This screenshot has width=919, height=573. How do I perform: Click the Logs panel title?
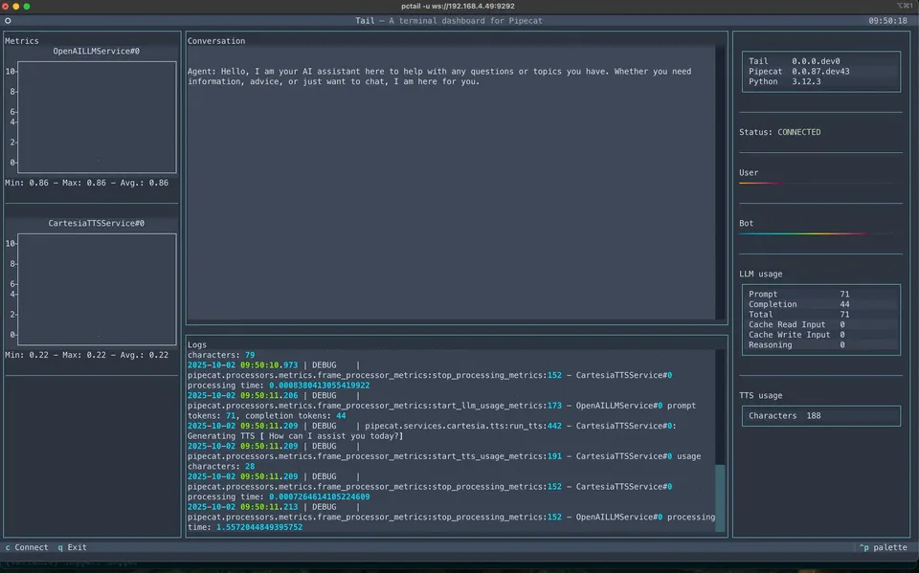pos(197,344)
